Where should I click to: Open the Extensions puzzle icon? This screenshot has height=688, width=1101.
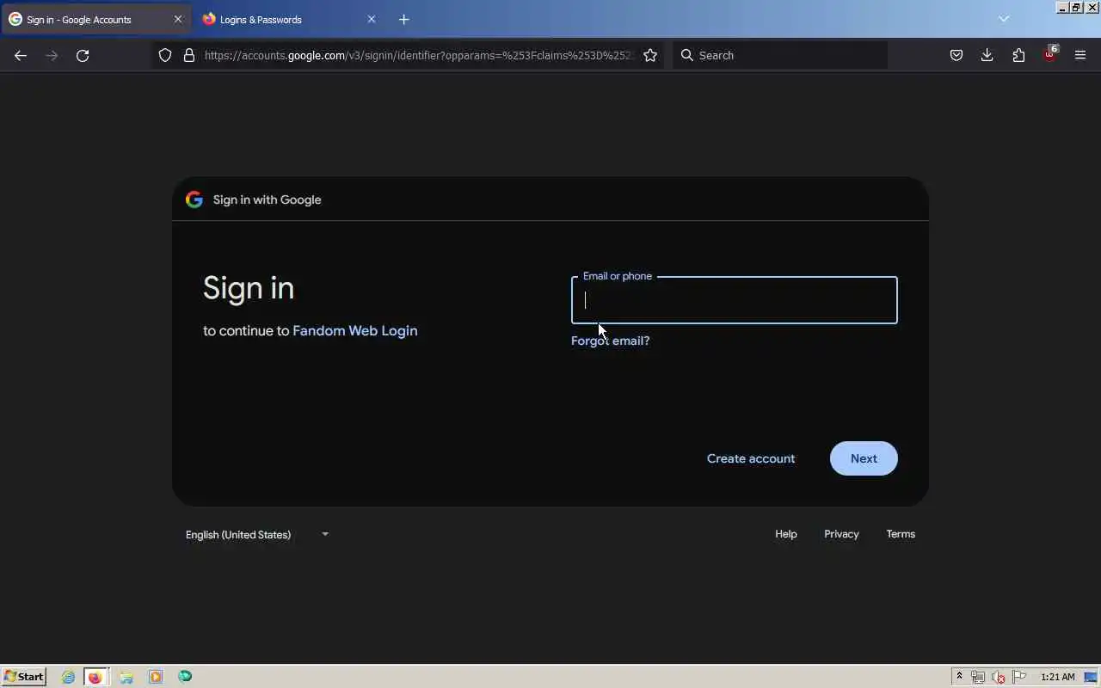coord(1018,55)
